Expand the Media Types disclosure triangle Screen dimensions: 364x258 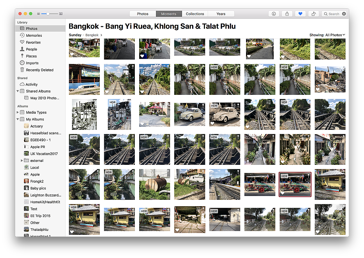(x=18, y=112)
